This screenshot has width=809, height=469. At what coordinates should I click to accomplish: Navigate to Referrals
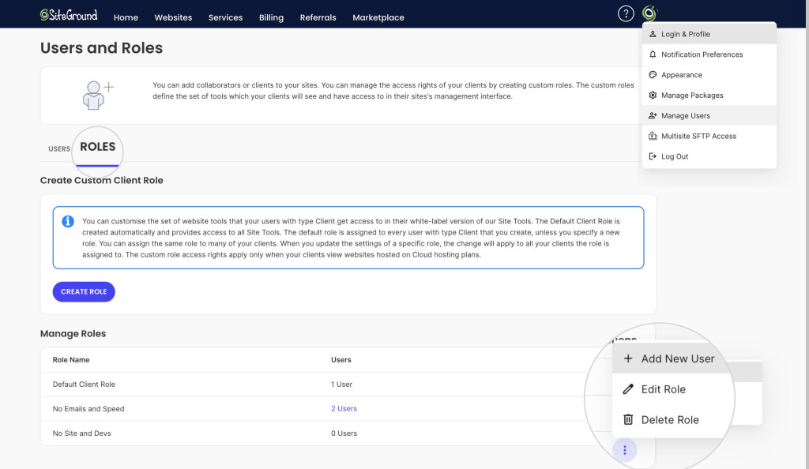click(x=318, y=17)
